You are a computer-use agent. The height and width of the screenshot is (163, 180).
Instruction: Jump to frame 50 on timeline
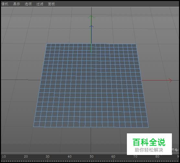click(92, 156)
